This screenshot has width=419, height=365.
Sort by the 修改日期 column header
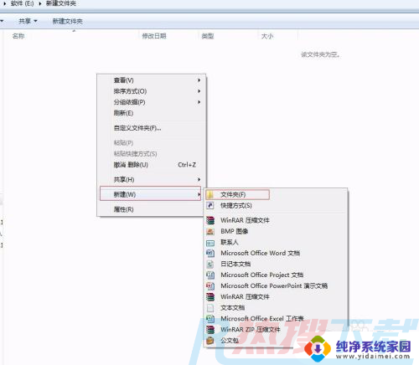(154, 36)
